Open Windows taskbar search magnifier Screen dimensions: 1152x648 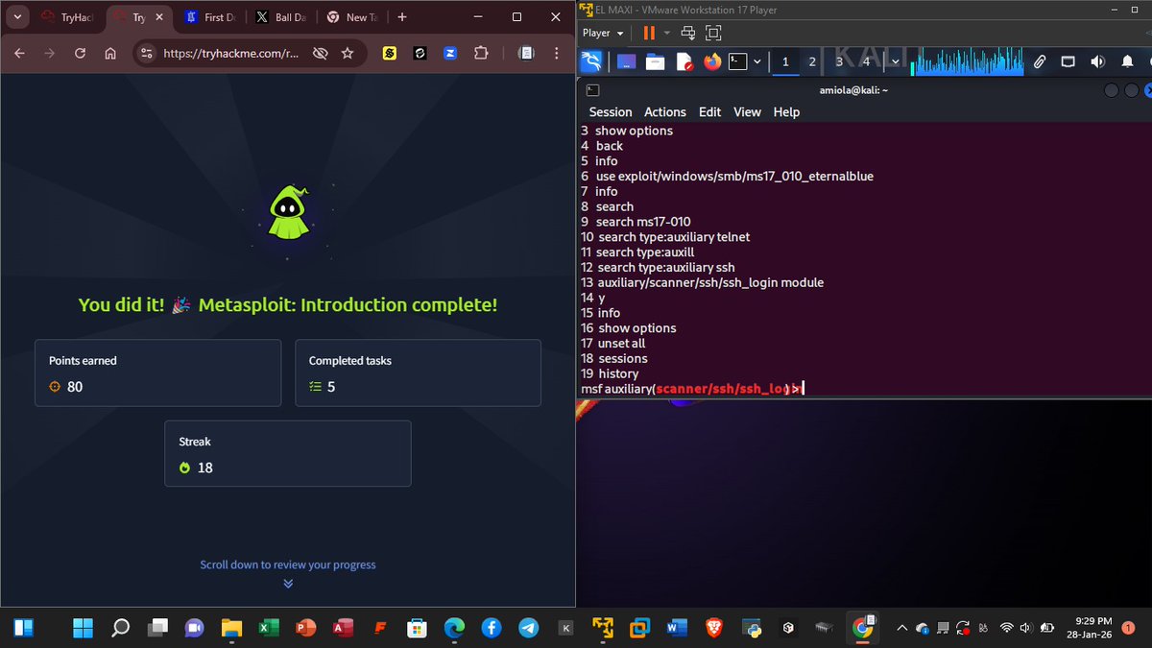coord(120,628)
